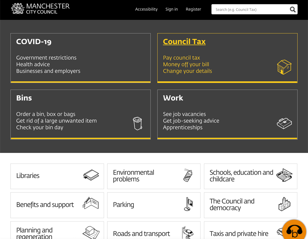Click the Council and democracy building icon

pos(284,204)
